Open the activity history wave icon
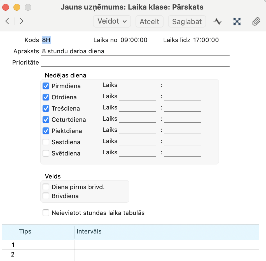 218,22
